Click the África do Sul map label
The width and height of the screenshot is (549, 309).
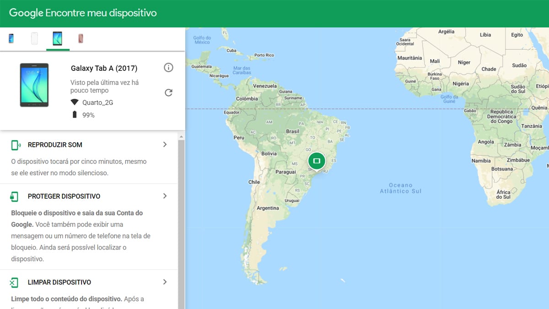503,195
